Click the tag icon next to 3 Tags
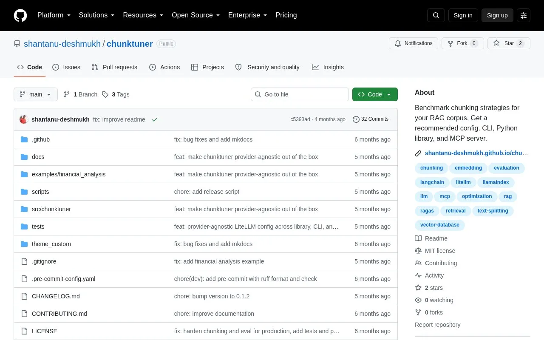Image resolution: width=544 pixels, height=340 pixels. [105, 94]
